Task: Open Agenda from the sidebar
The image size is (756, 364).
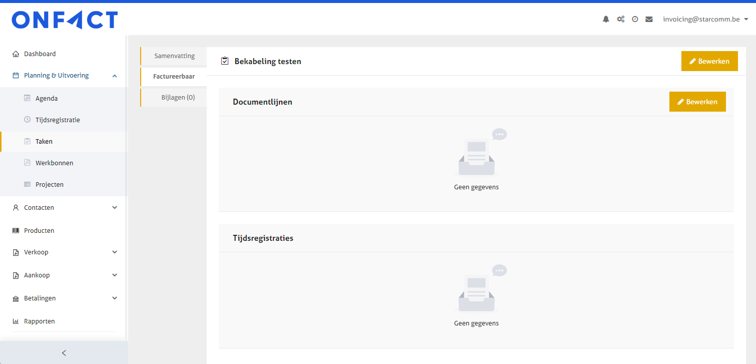Action: click(x=46, y=98)
